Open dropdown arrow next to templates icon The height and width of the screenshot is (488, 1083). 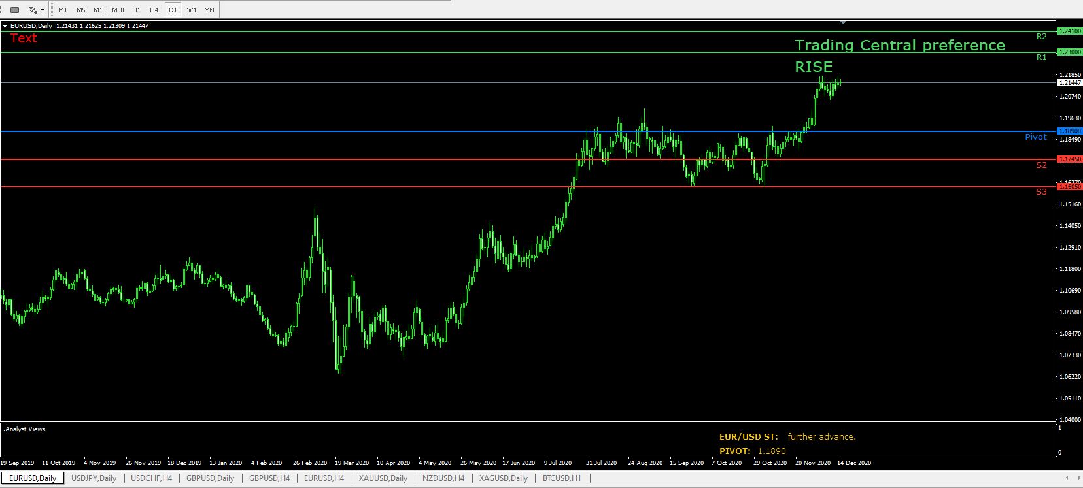(x=43, y=10)
